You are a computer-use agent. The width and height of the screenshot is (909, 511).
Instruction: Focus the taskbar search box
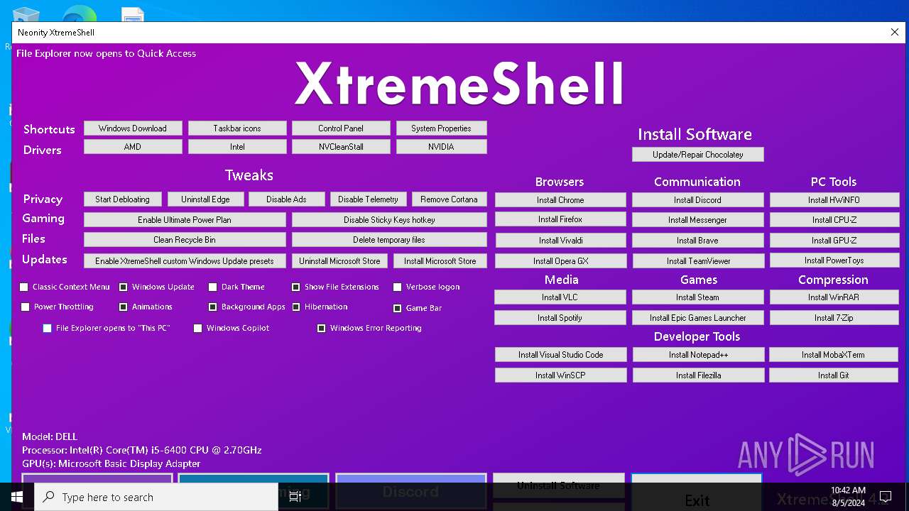click(x=156, y=497)
